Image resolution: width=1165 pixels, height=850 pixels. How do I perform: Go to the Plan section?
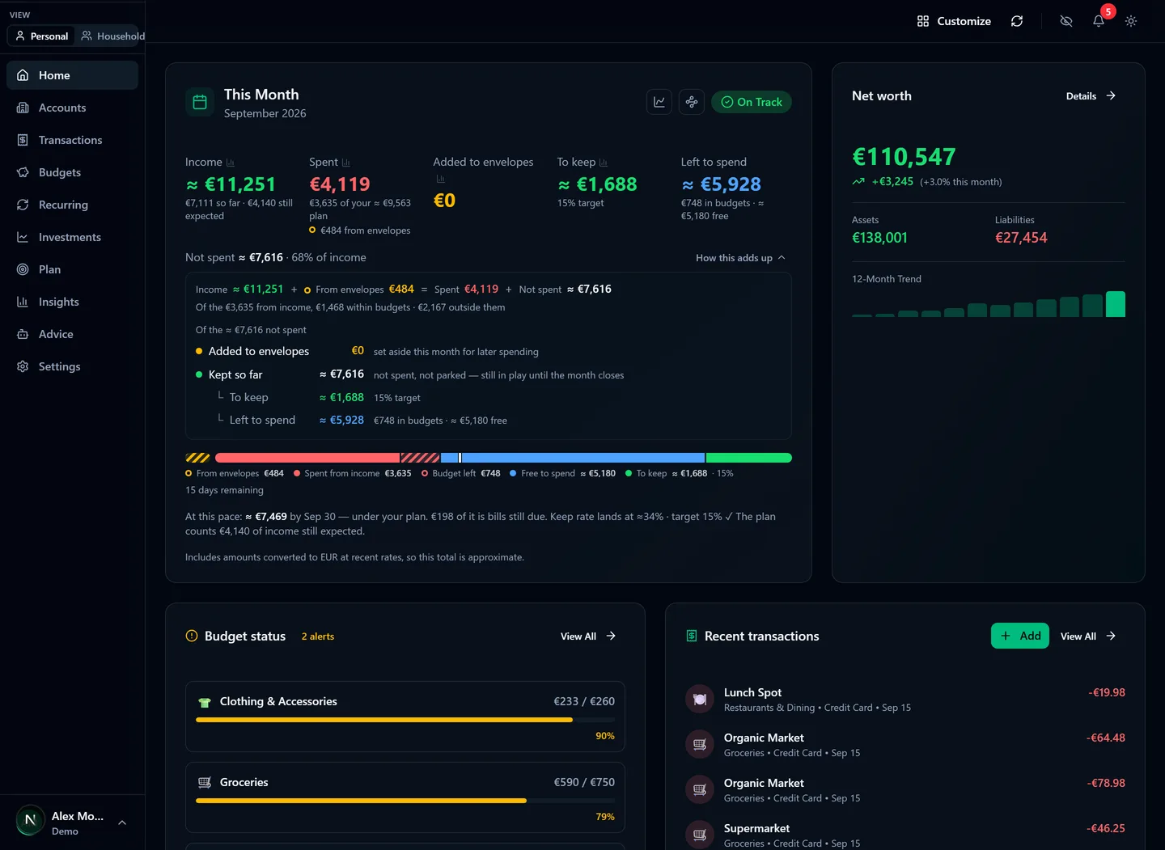pos(72,269)
